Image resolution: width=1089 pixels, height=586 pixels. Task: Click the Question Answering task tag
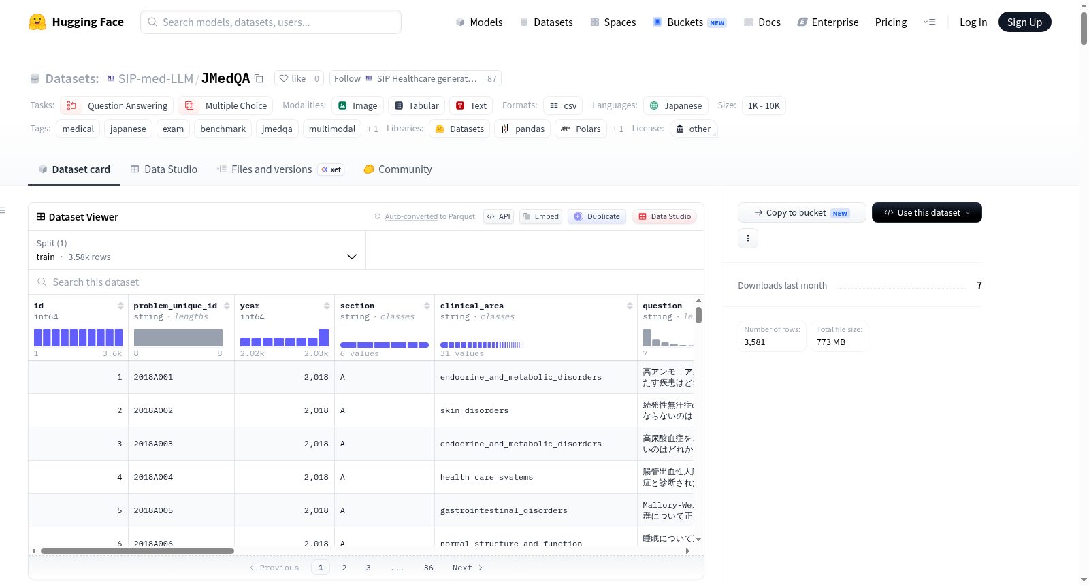[x=117, y=105]
